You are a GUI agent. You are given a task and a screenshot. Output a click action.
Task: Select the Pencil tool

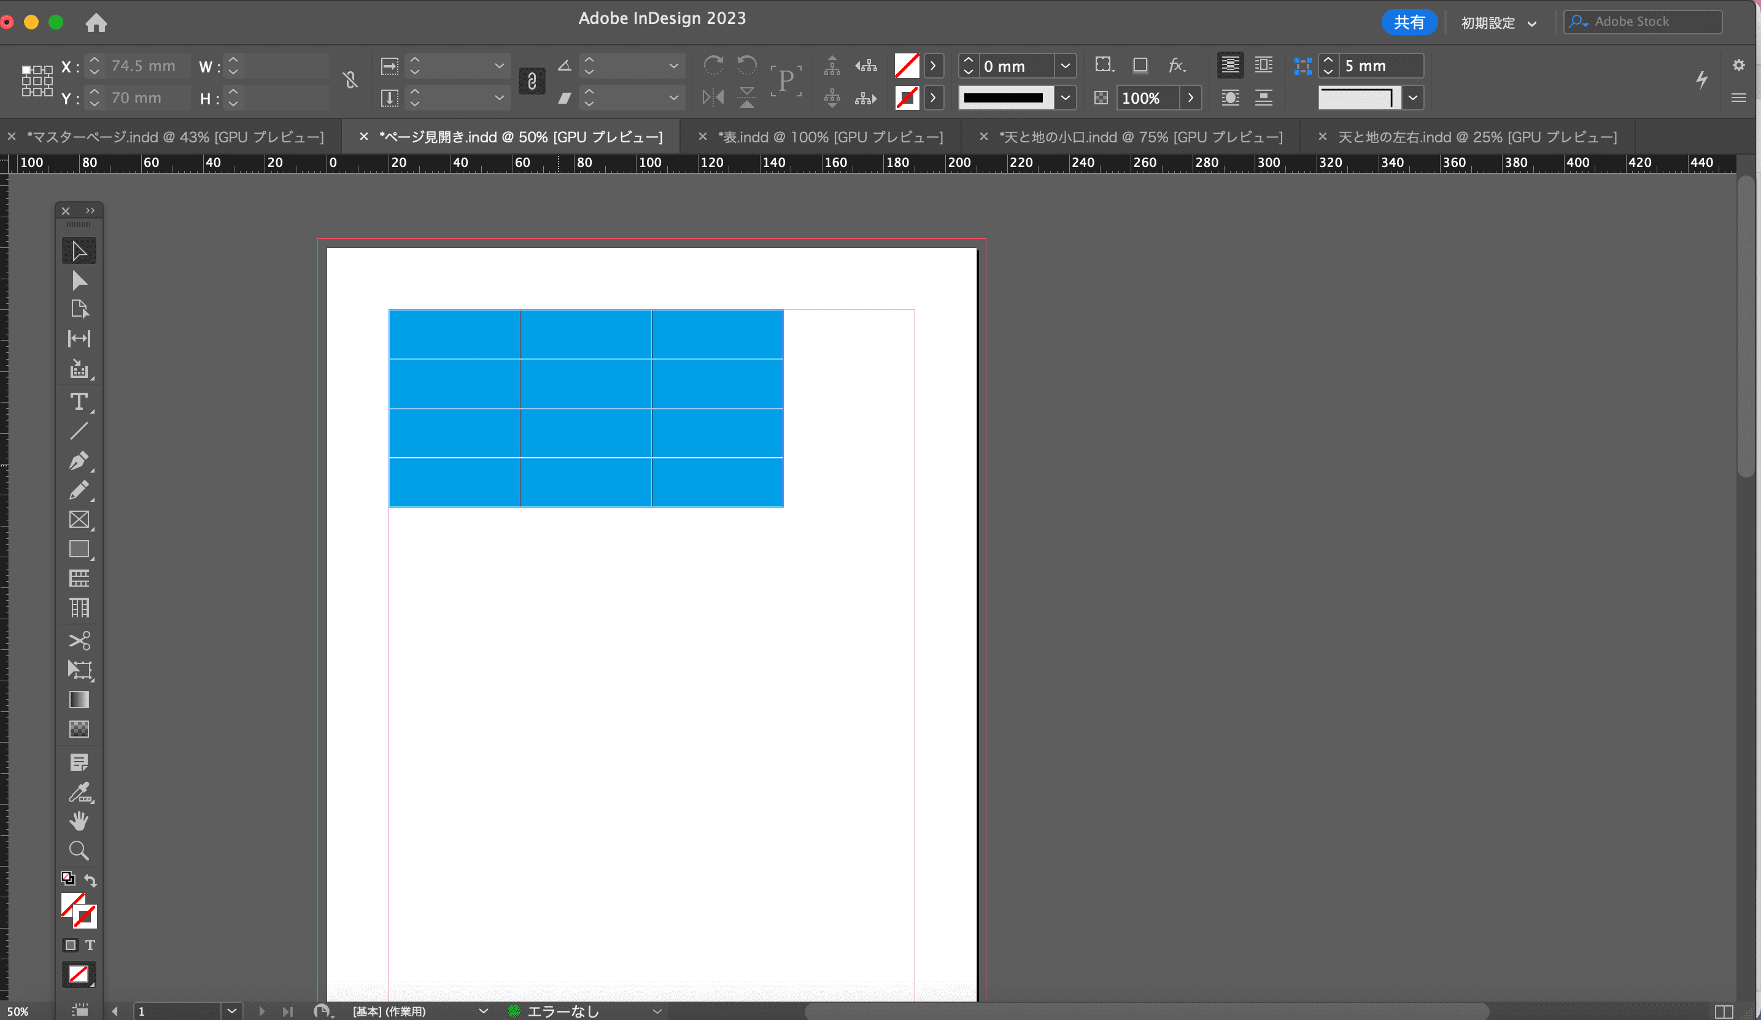(79, 490)
